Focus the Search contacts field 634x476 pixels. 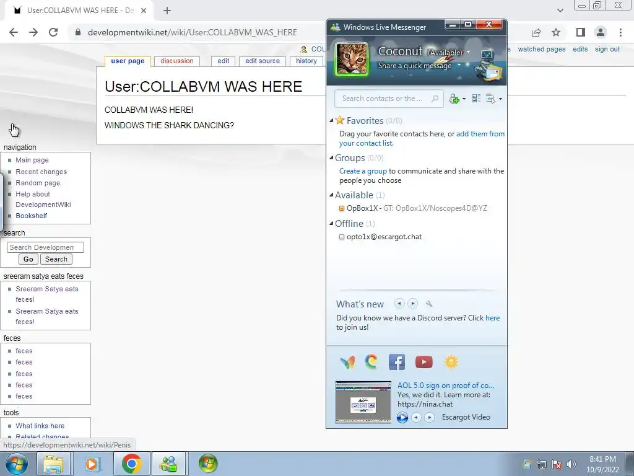(389, 99)
